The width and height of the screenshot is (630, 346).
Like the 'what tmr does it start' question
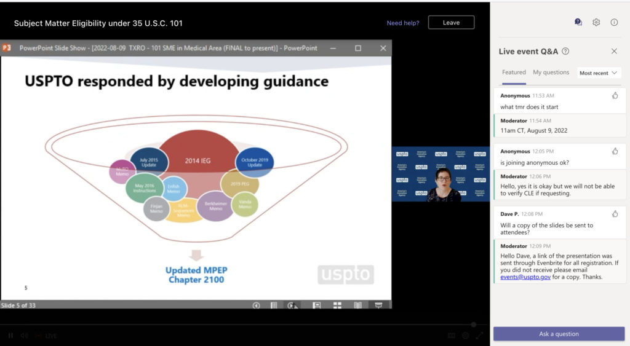pyautogui.click(x=615, y=95)
